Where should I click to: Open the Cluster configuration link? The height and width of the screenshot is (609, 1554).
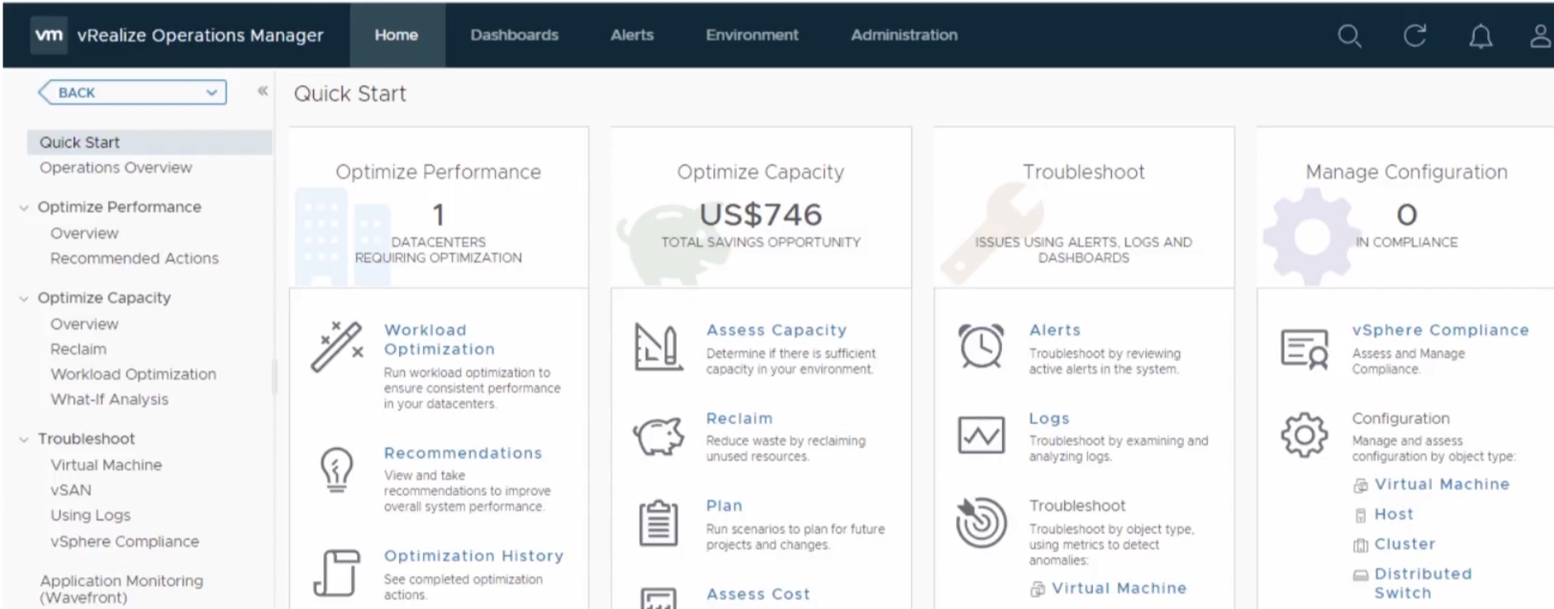pos(1404,544)
